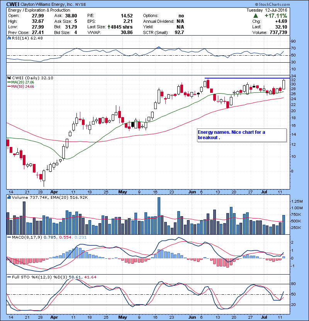
Task: Click the 80 label on the stochastic axis
Action: (293, 284)
